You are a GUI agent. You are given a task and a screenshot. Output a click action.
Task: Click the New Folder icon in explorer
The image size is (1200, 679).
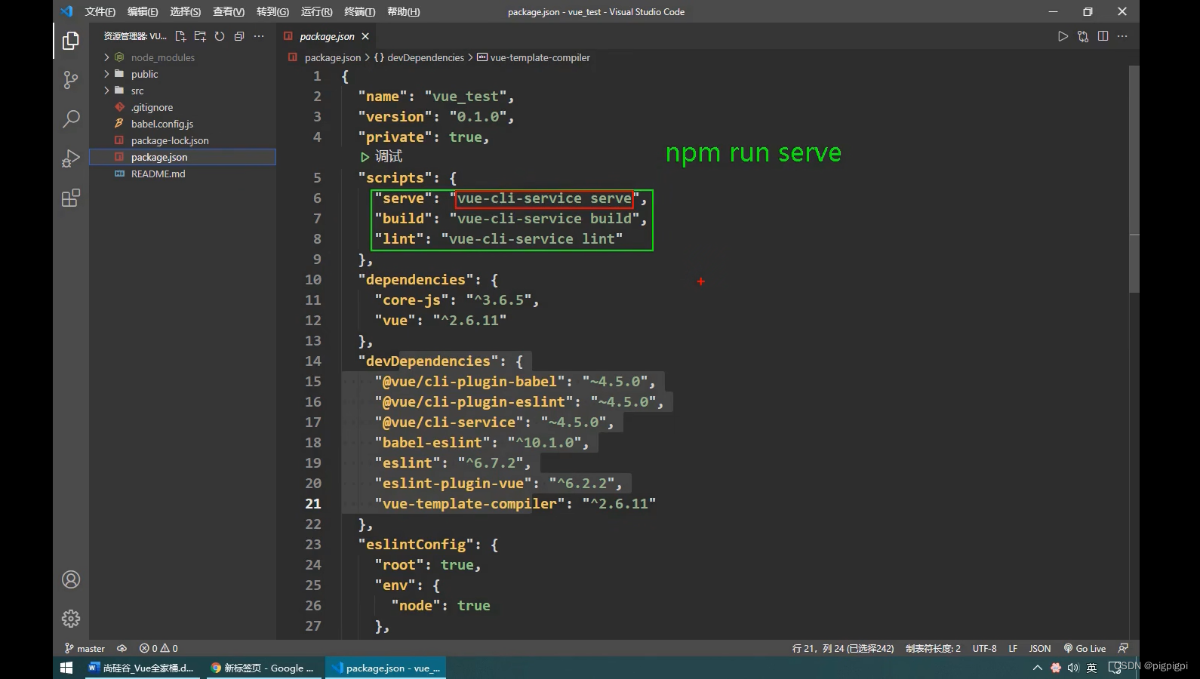click(x=200, y=36)
